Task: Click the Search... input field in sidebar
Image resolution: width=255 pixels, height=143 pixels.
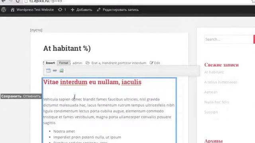Action: [x=229, y=39]
